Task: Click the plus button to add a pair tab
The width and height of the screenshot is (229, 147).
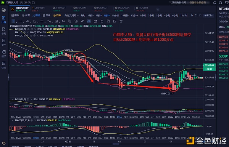Action: pos(158,9)
